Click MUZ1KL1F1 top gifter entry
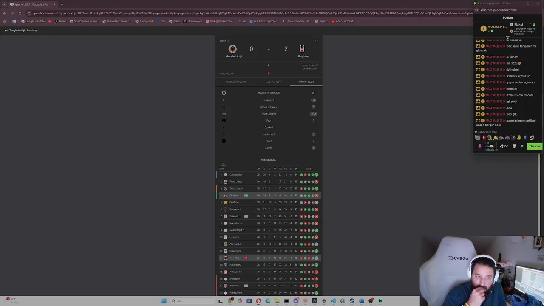 tap(493, 28)
